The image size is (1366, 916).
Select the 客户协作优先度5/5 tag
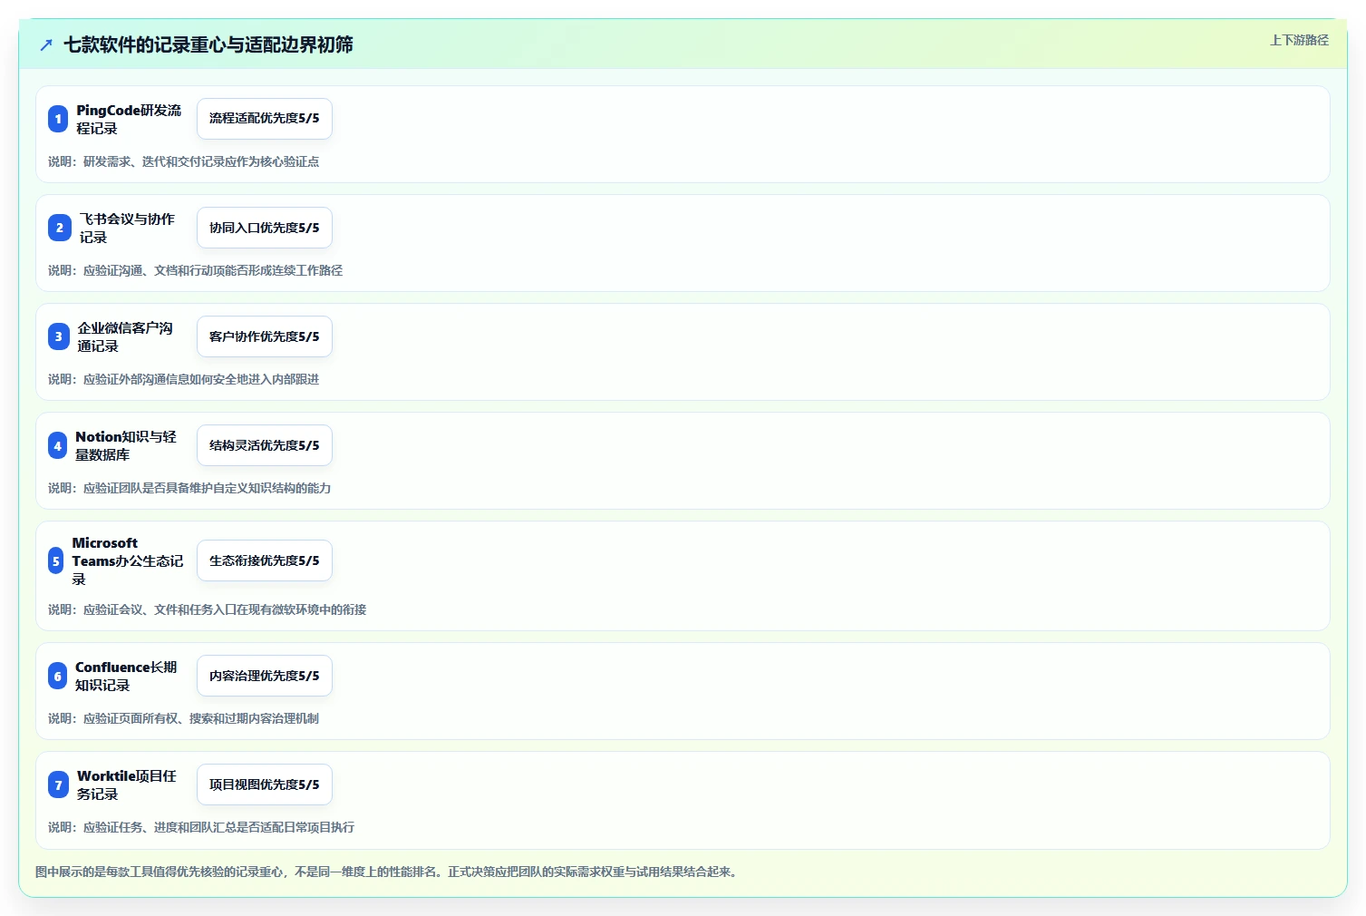265,336
